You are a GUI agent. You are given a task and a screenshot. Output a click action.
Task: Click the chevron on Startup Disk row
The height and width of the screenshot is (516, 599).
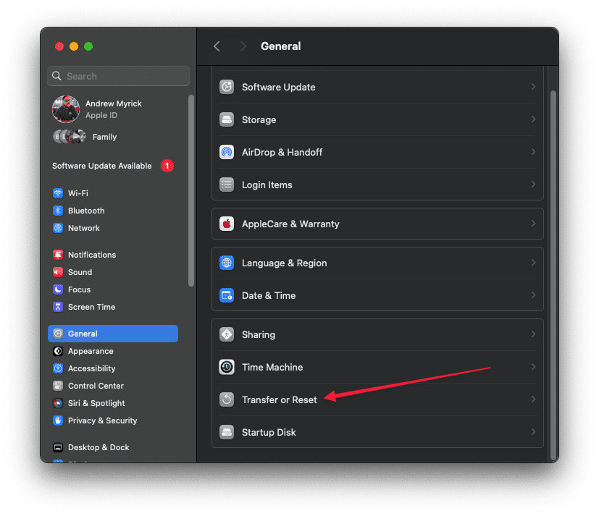[x=533, y=432]
